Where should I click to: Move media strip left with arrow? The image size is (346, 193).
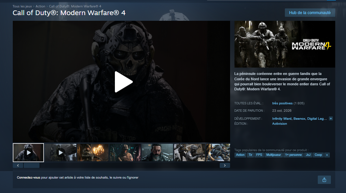point(18,165)
